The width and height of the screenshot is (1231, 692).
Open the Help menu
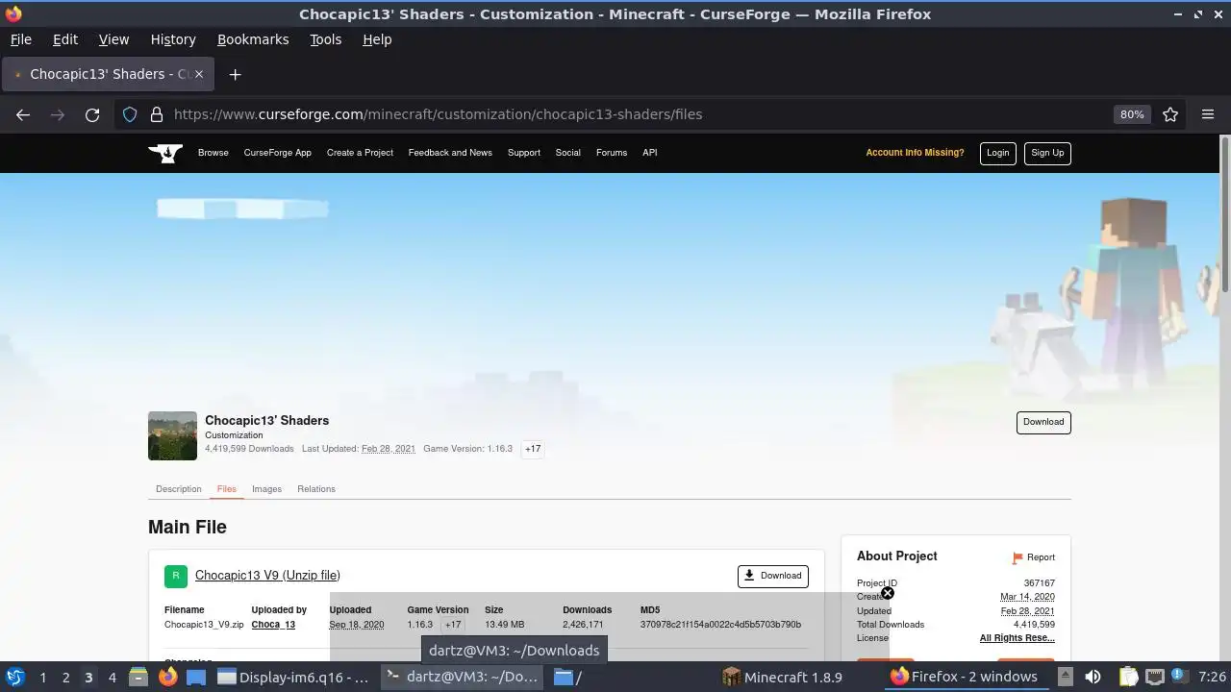click(377, 39)
